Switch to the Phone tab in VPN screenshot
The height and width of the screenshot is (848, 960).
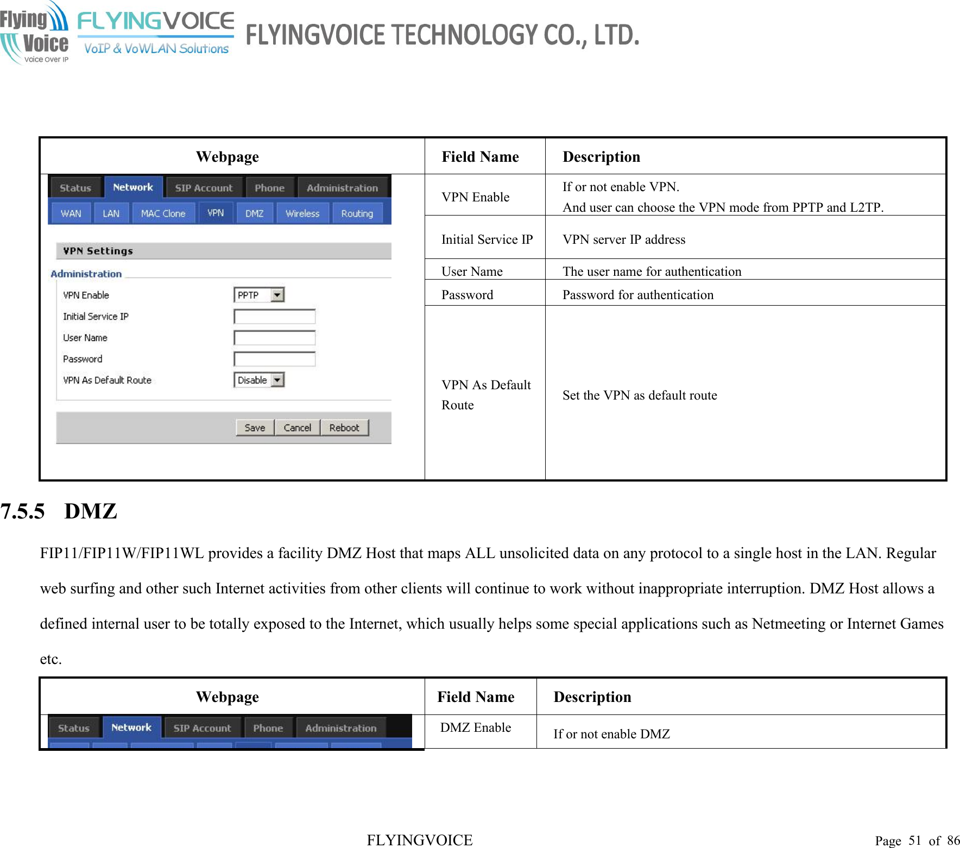[x=269, y=188]
